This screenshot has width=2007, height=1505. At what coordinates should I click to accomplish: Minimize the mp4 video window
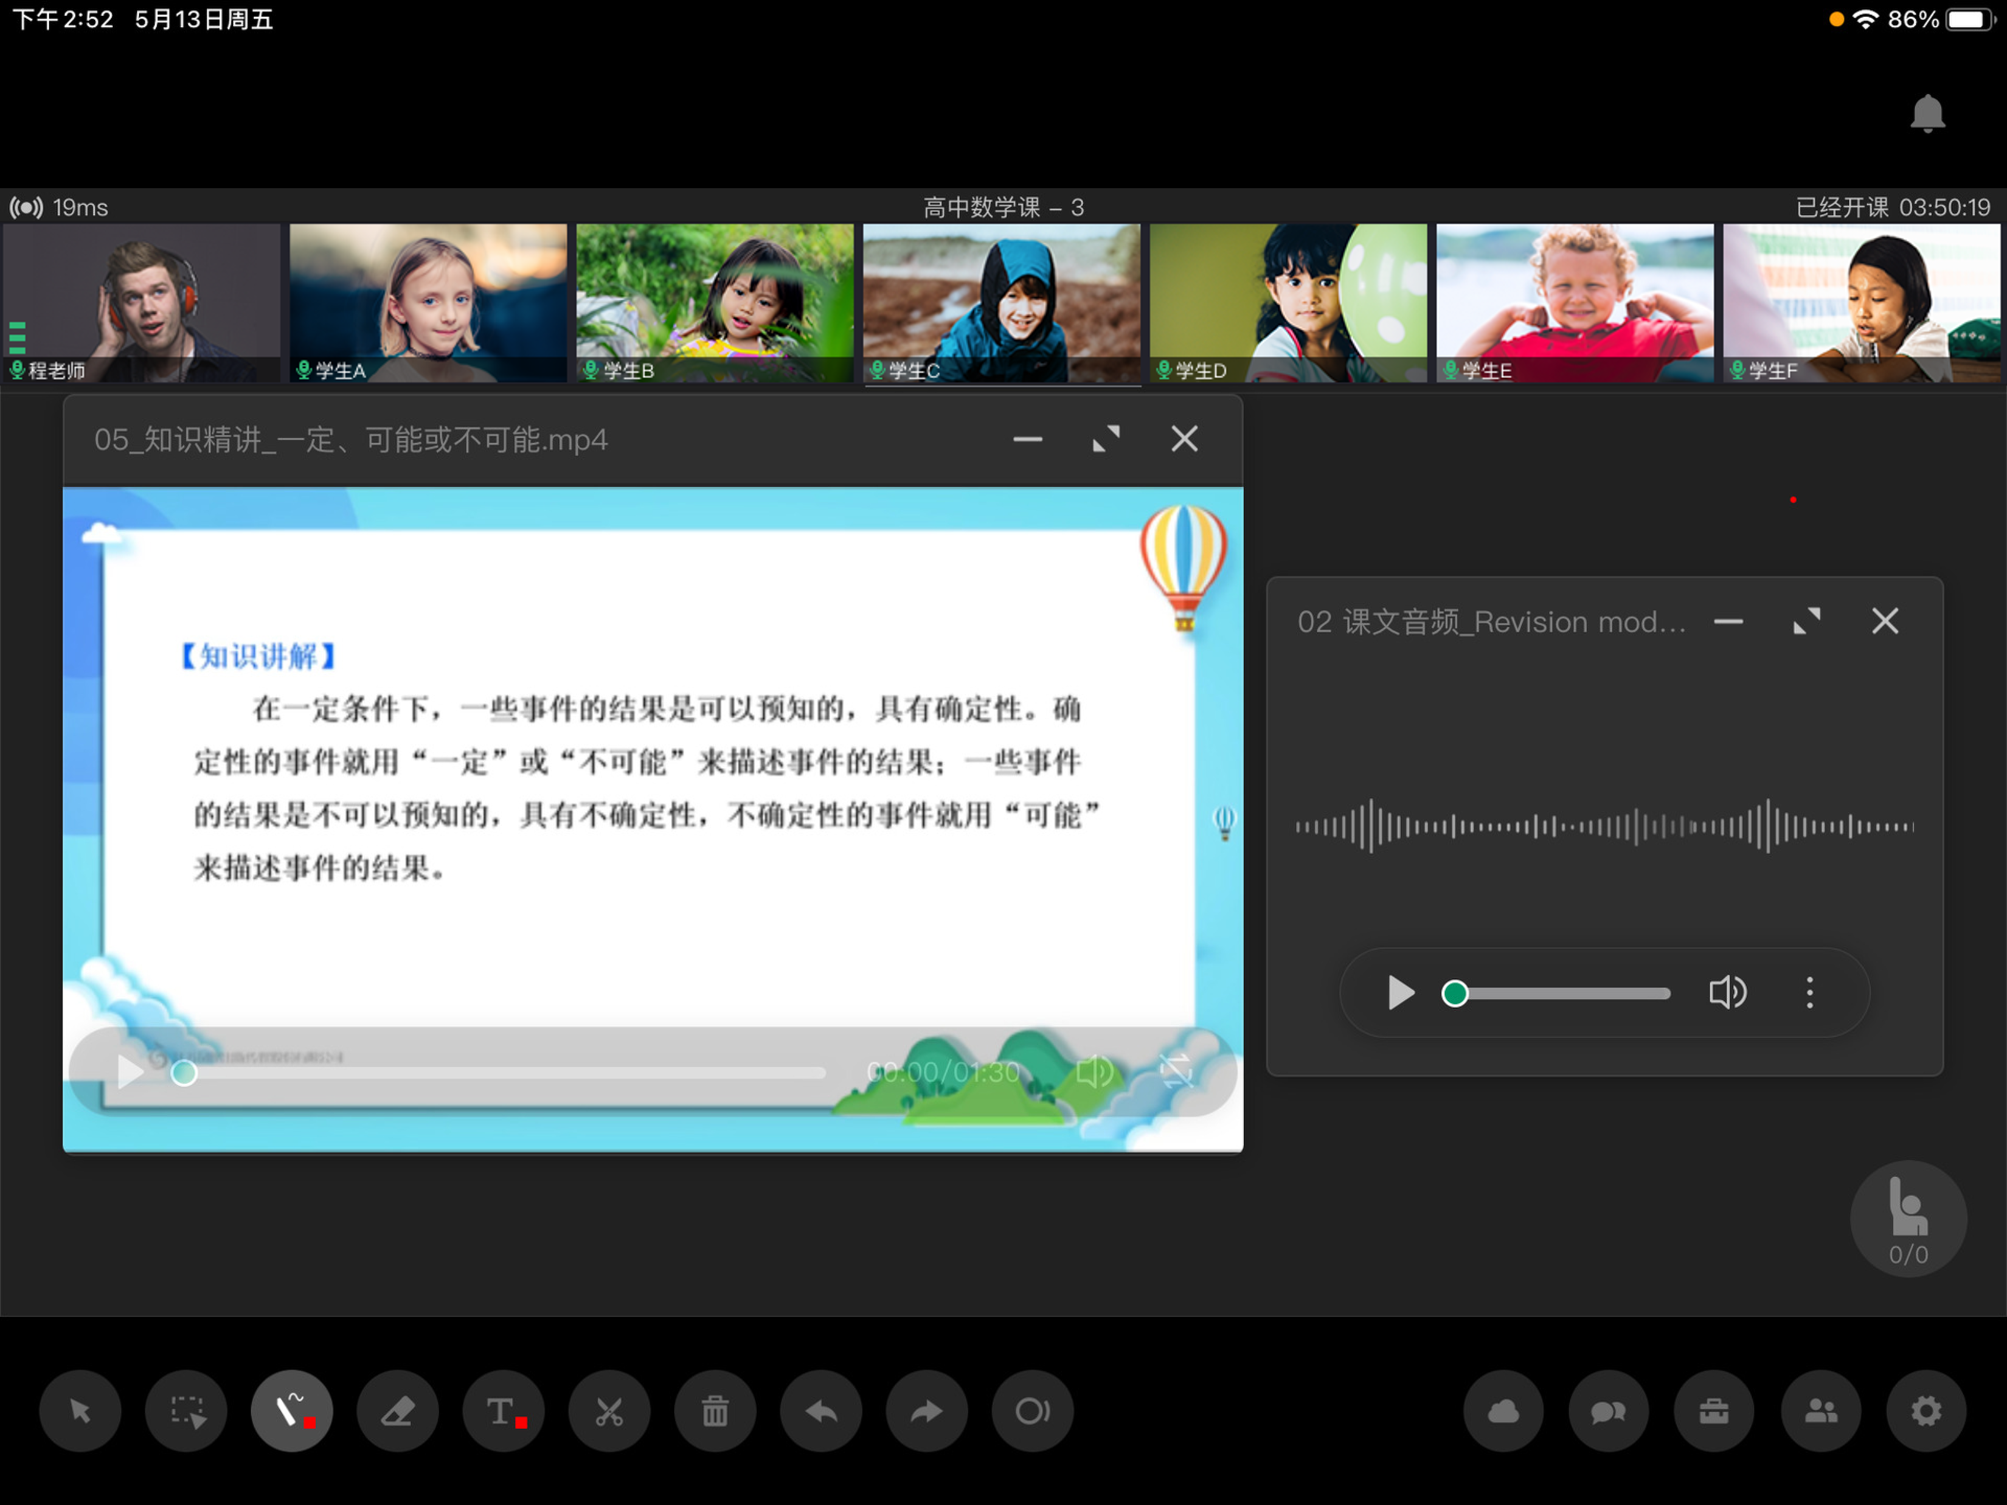(x=1027, y=440)
